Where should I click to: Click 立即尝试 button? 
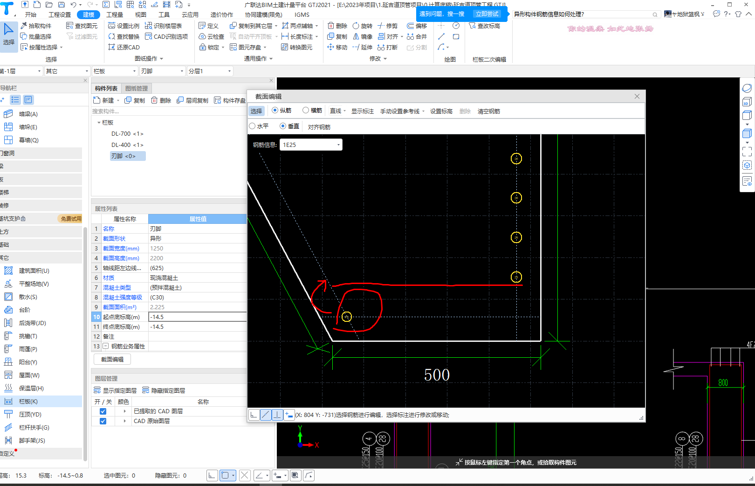[x=487, y=14]
